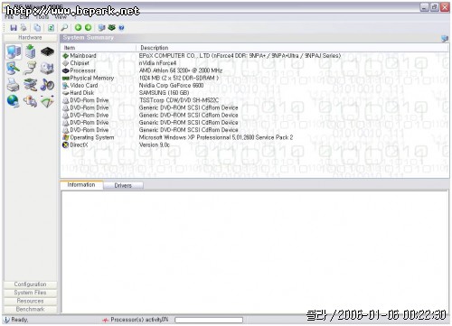Select the Drives disk icon in Hardware panel
This screenshot has height=326, width=452.
pyautogui.click(x=47, y=69)
